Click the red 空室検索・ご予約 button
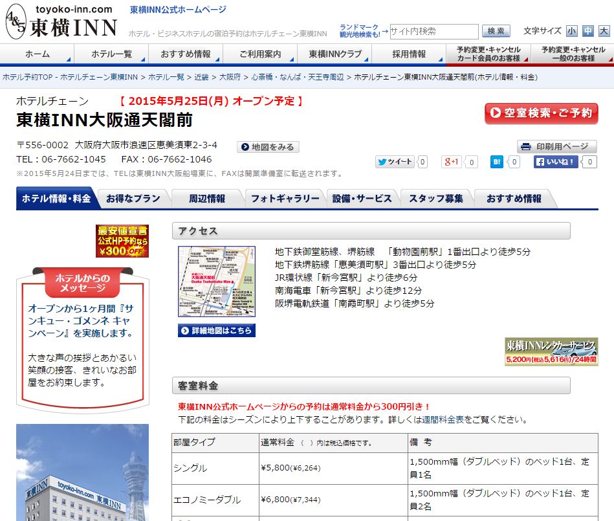The width and height of the screenshot is (614, 521). pyautogui.click(x=541, y=113)
